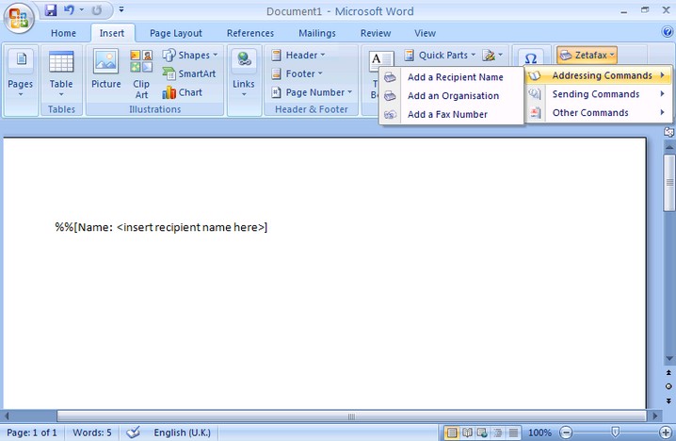676x441 pixels.
Task: Open the Table insert dropdown
Action: coord(61,73)
